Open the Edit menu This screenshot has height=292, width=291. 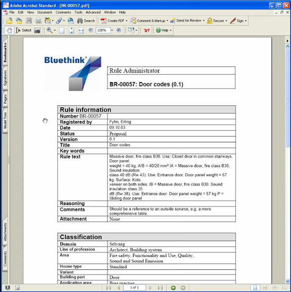(x=21, y=12)
